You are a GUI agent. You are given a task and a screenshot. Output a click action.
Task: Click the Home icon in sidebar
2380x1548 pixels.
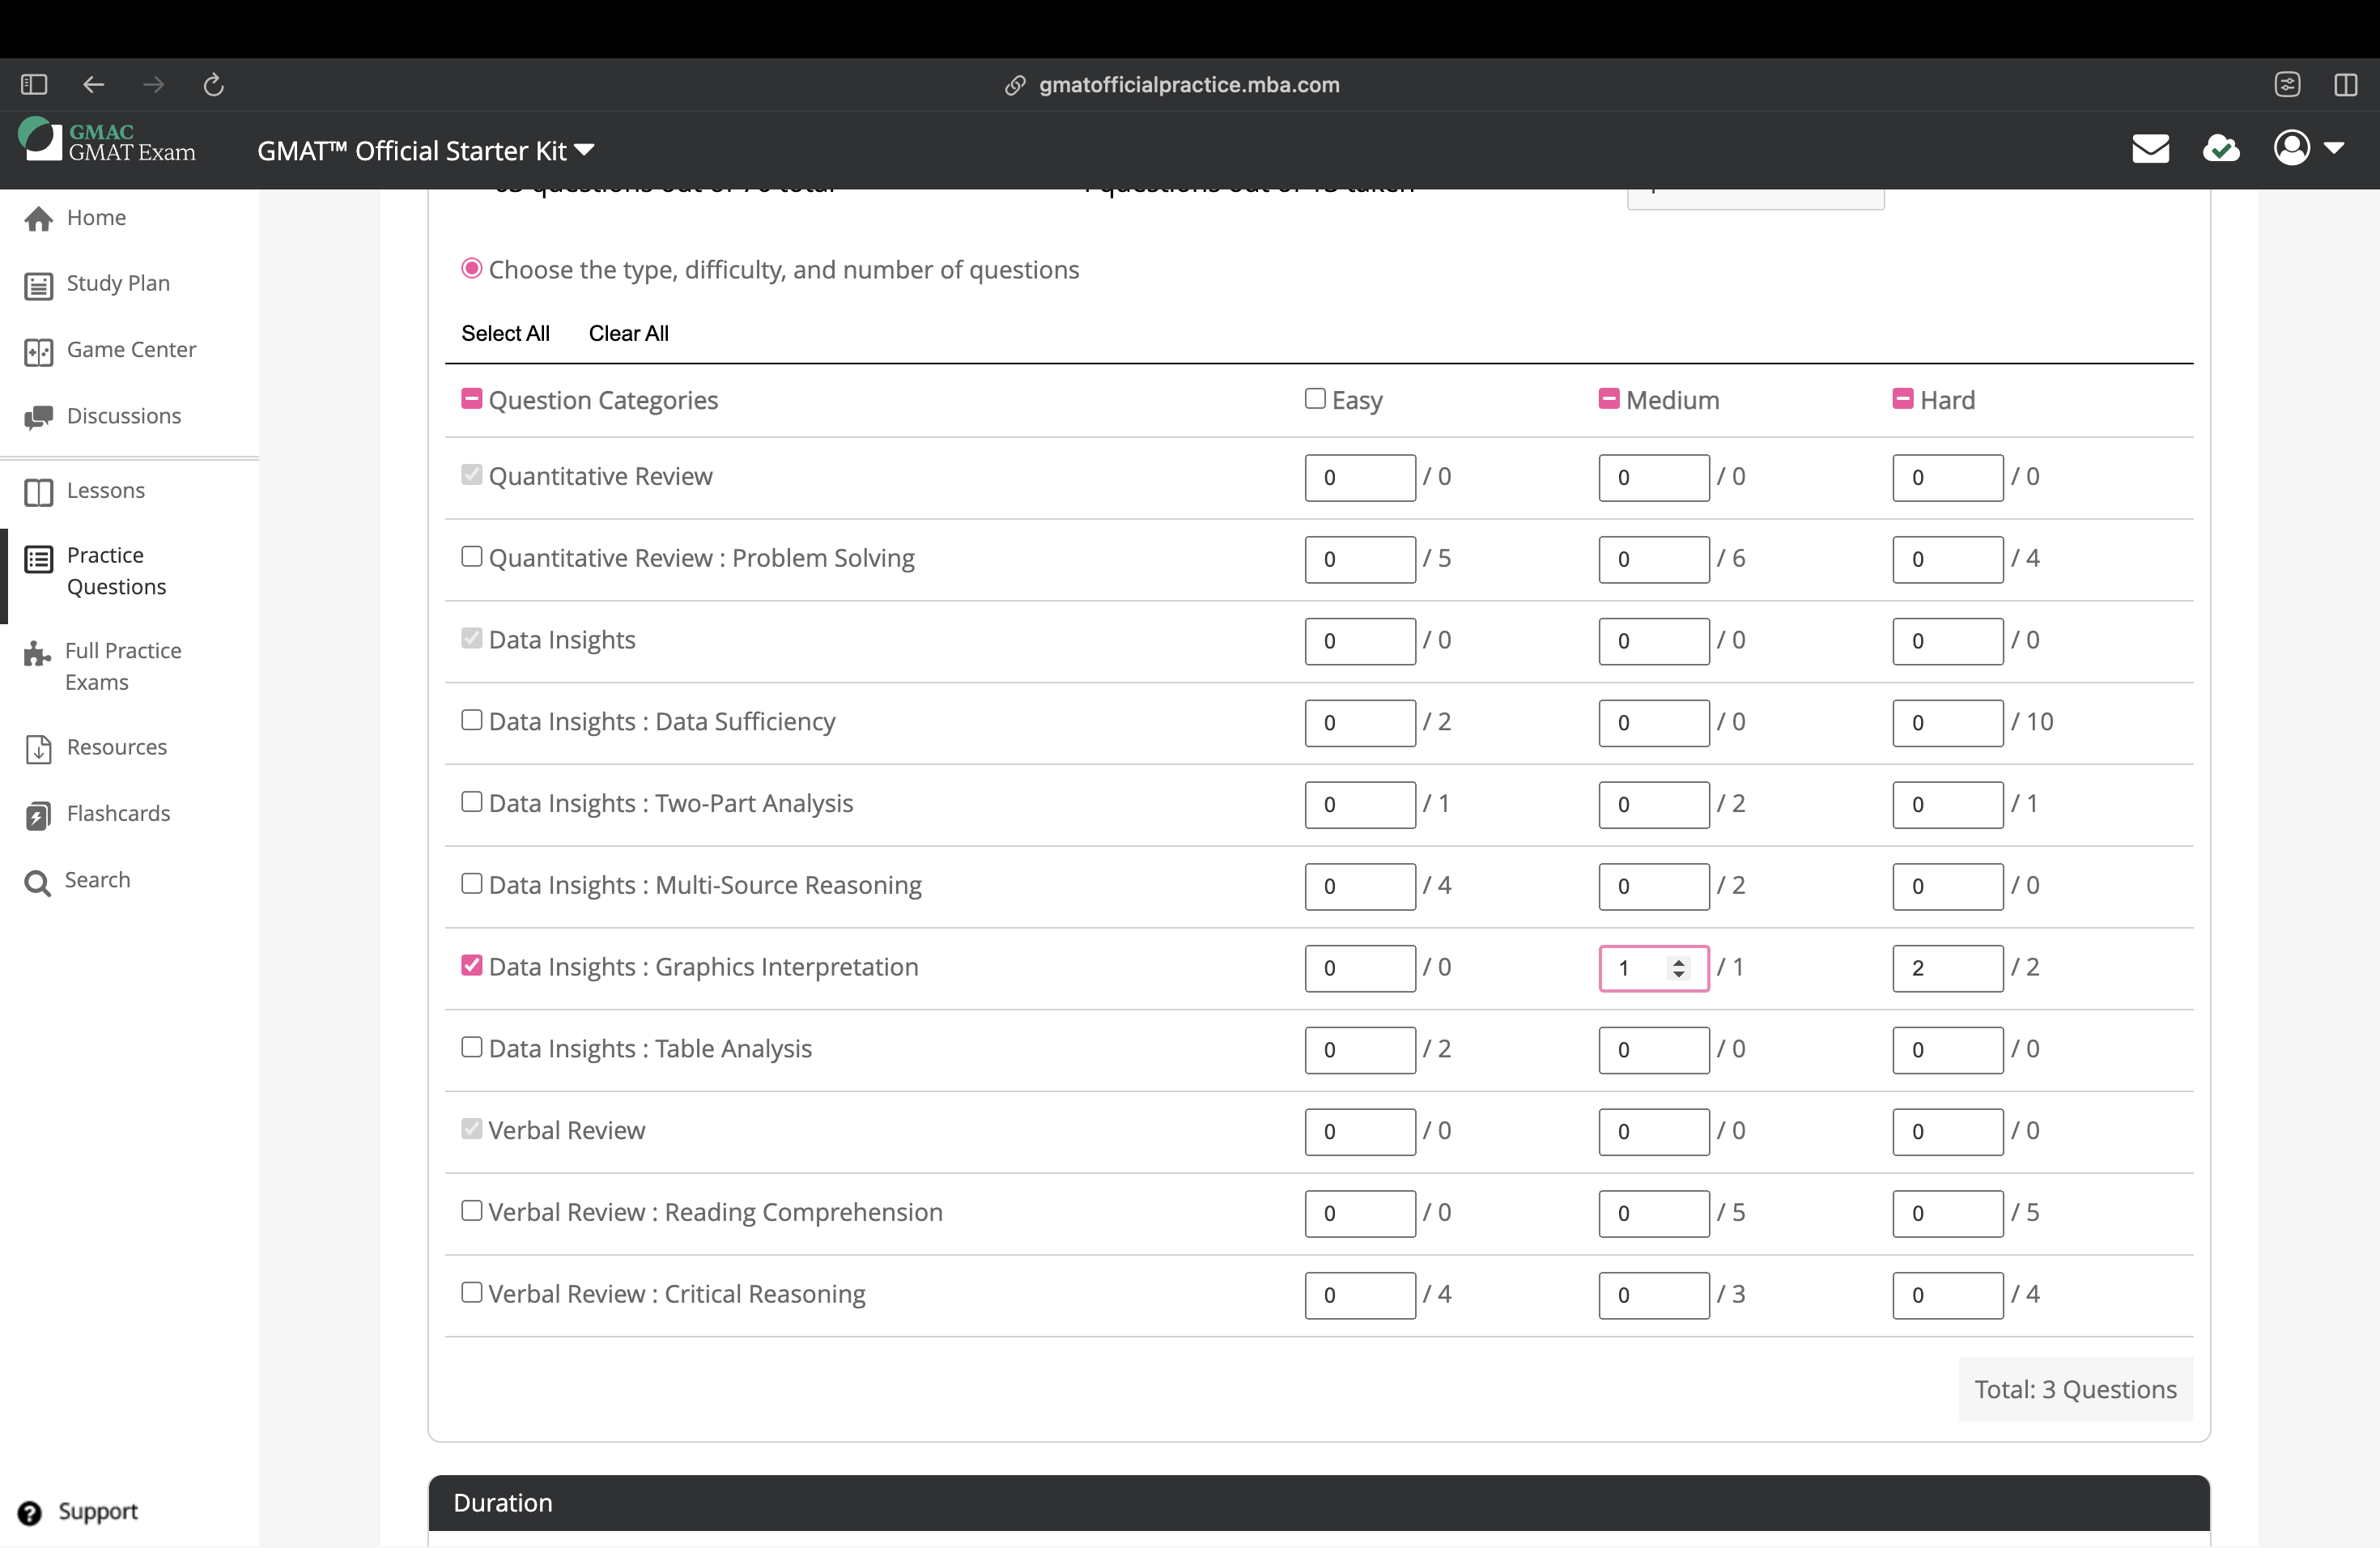tap(38, 218)
